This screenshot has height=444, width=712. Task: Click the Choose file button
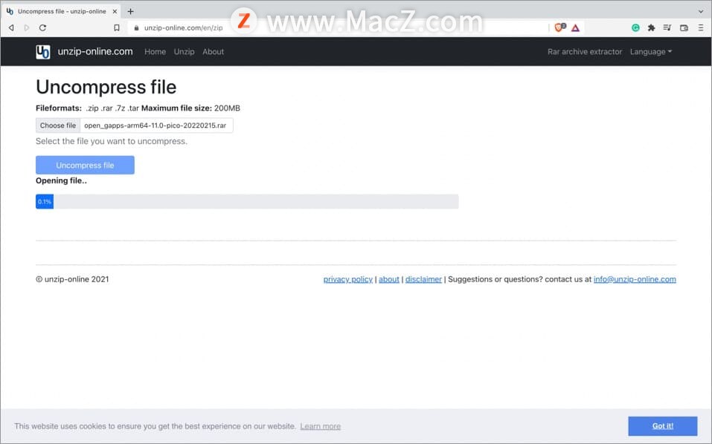[58, 125]
